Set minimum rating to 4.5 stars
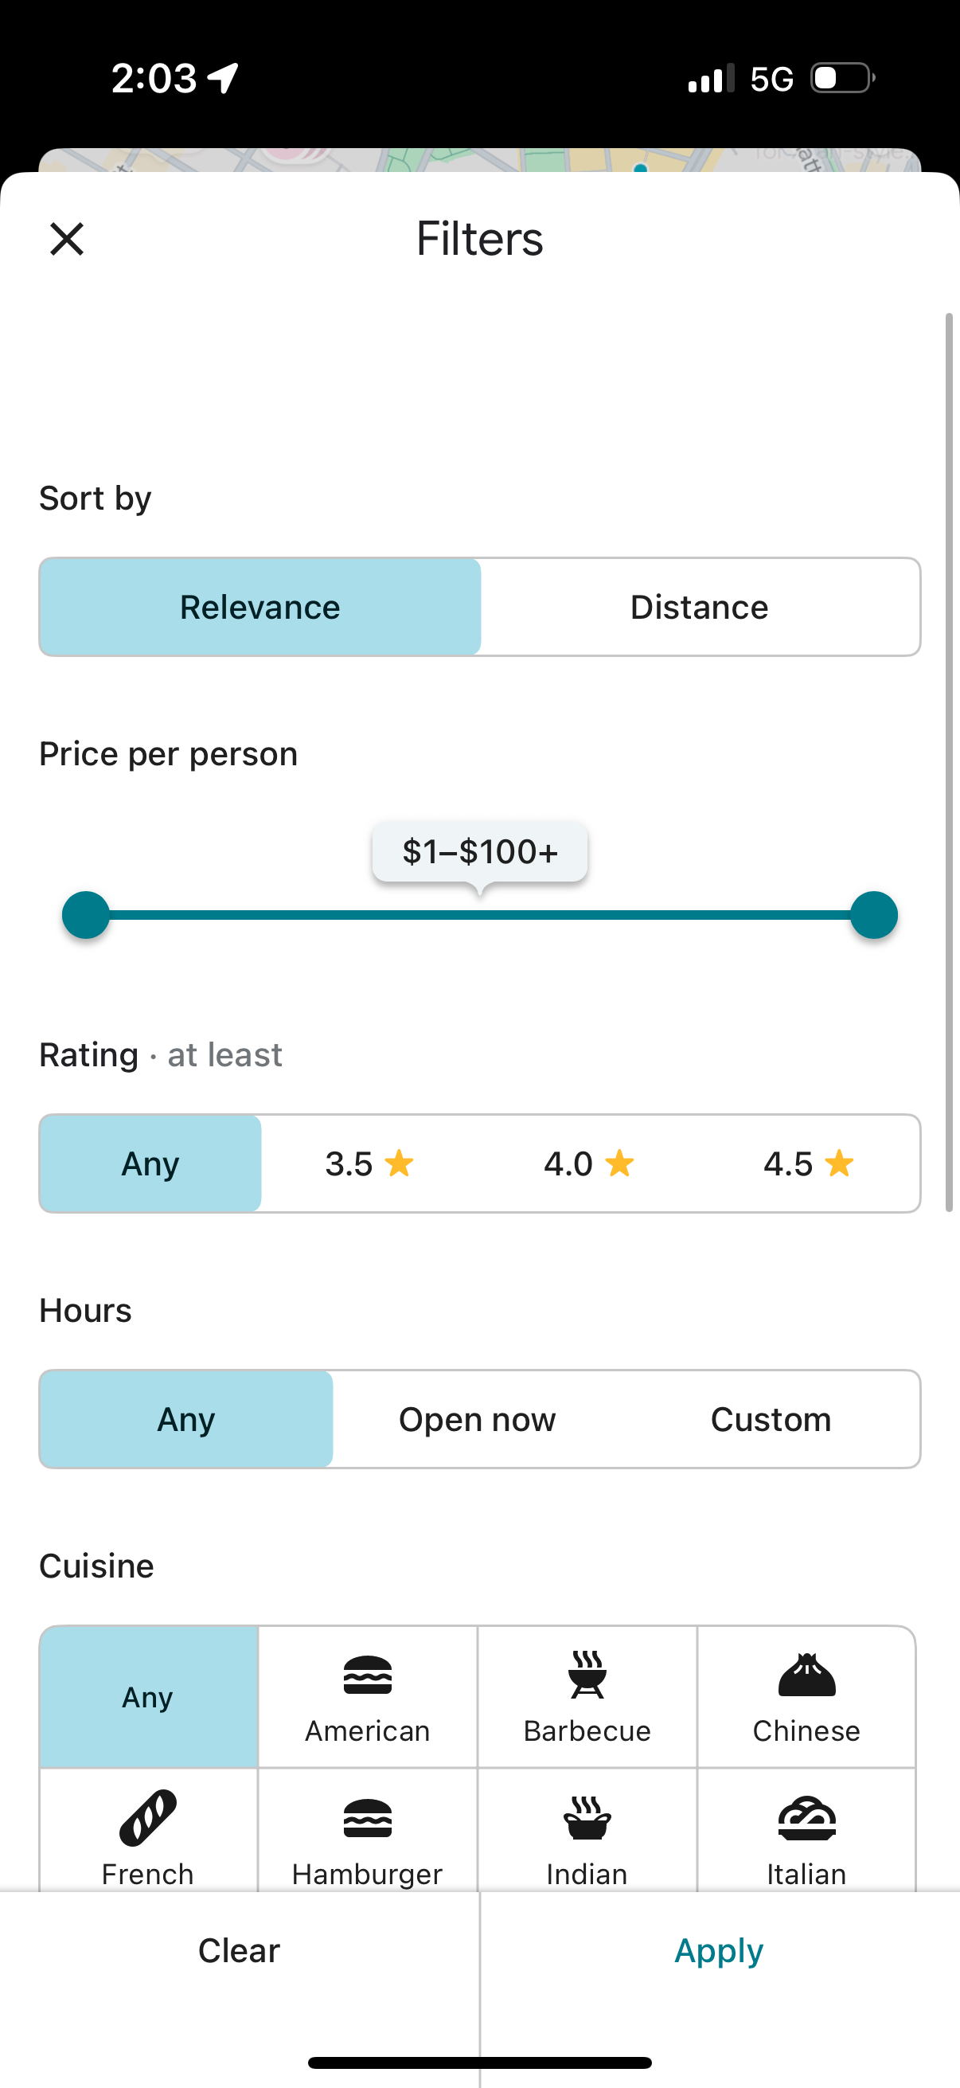The height and width of the screenshot is (2088, 960). point(809,1164)
